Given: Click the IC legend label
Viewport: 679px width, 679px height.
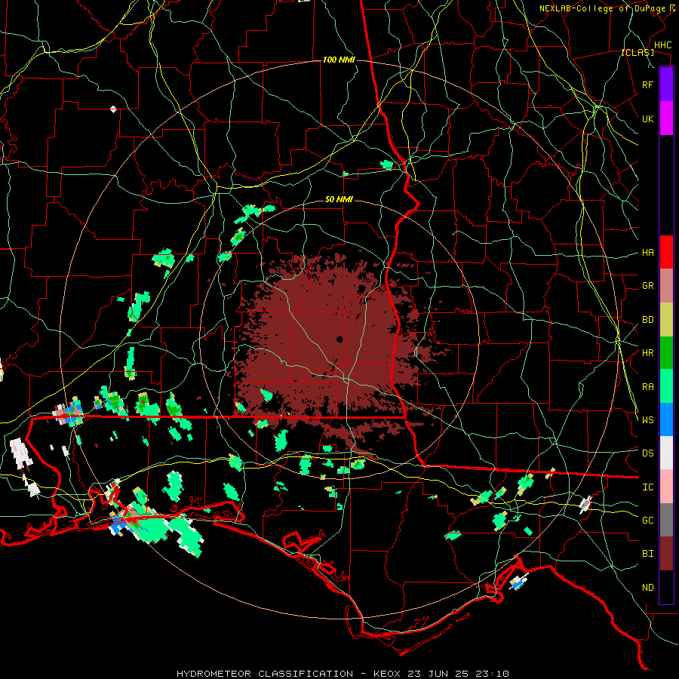Looking at the screenshot, I should (647, 487).
